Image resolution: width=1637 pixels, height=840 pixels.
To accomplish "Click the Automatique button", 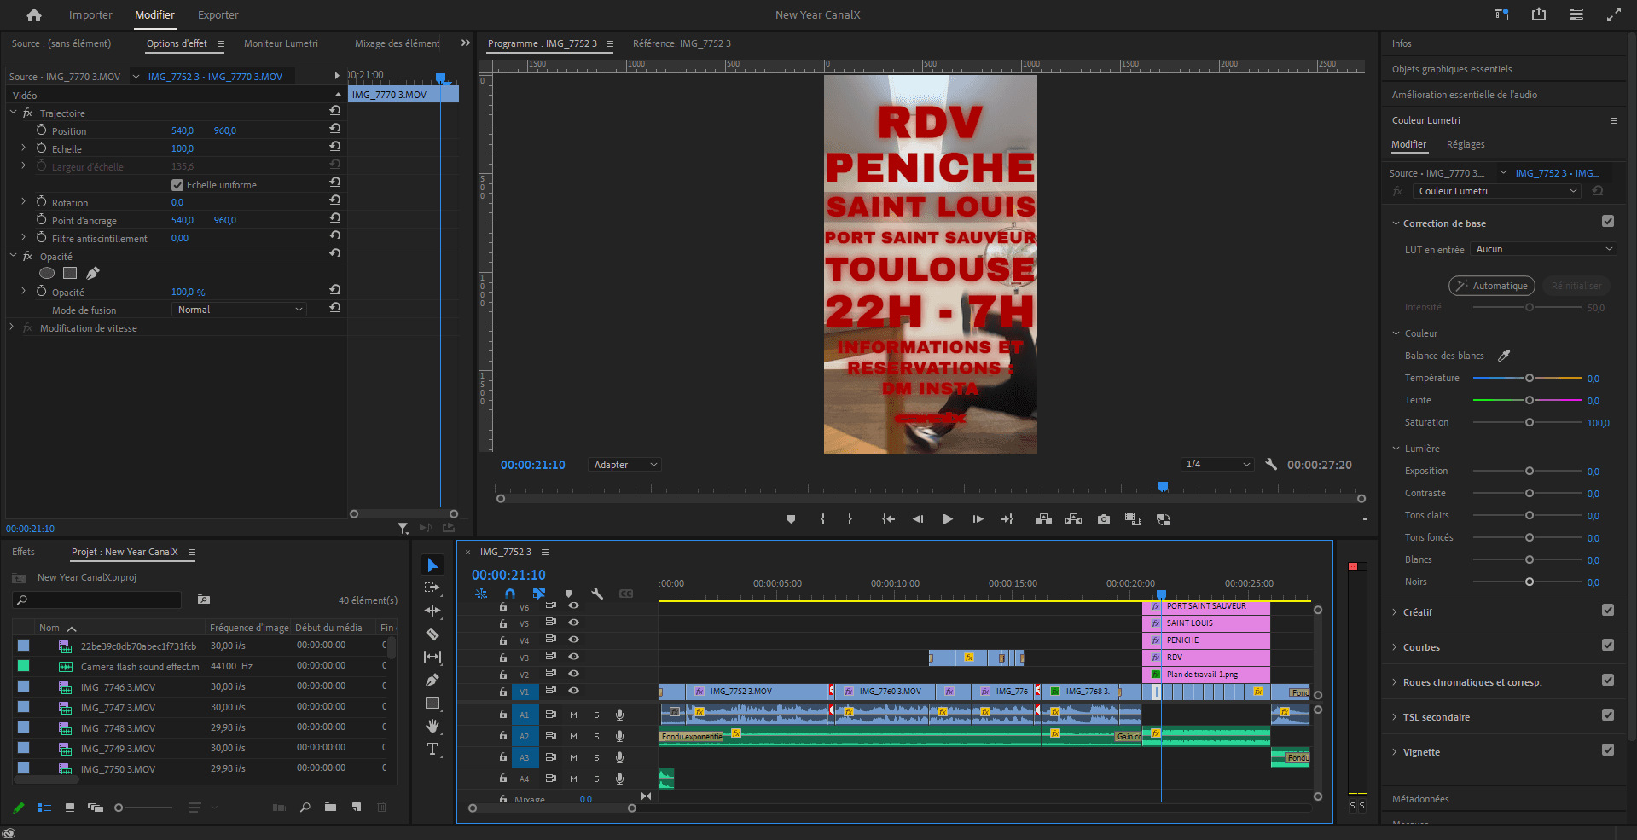I will point(1491,286).
